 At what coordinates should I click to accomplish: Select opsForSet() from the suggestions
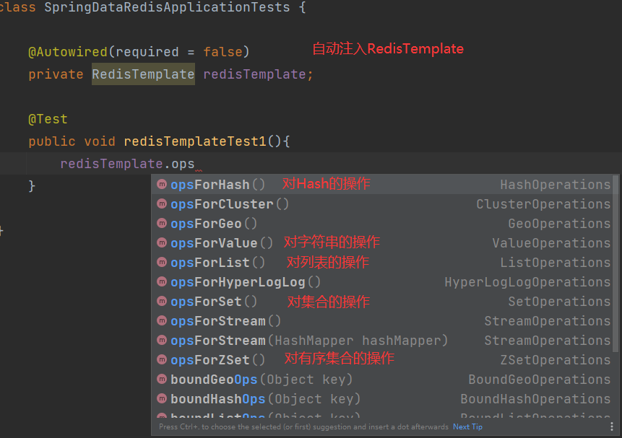[x=382, y=301]
